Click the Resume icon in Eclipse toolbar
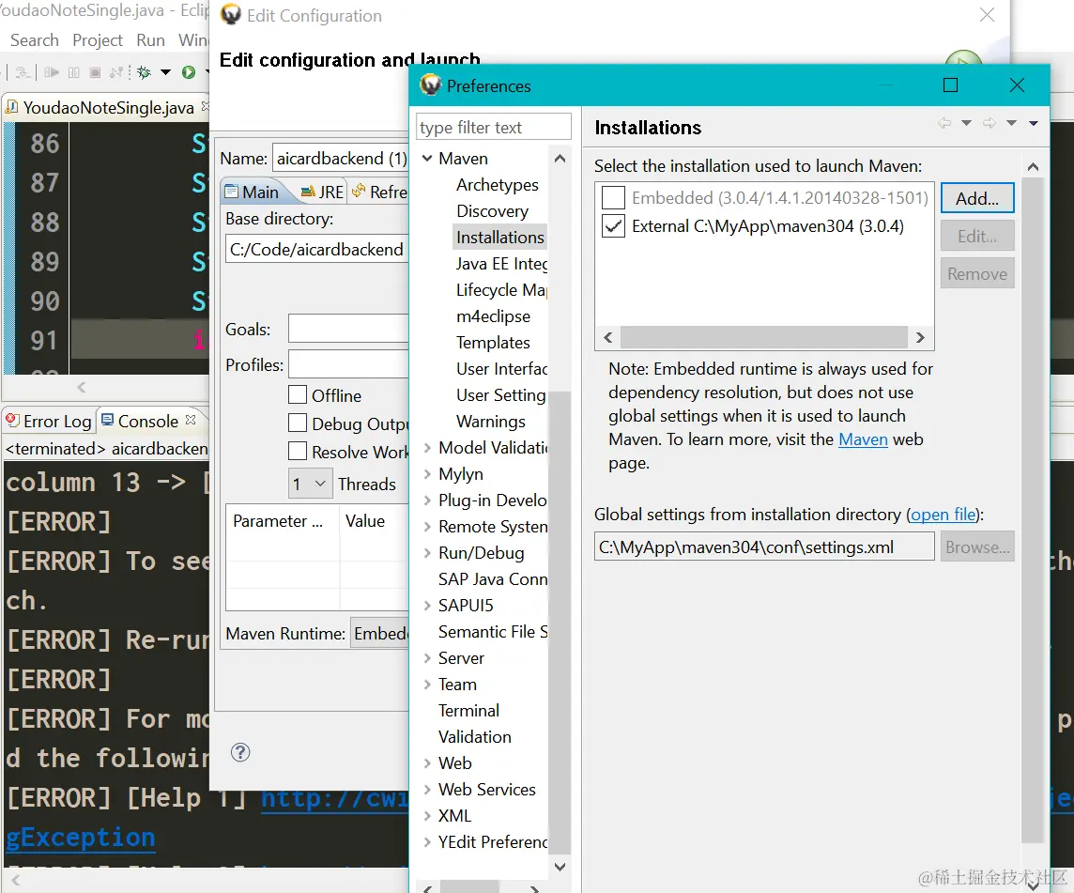Viewport: 1074px width, 893px height. click(x=52, y=72)
